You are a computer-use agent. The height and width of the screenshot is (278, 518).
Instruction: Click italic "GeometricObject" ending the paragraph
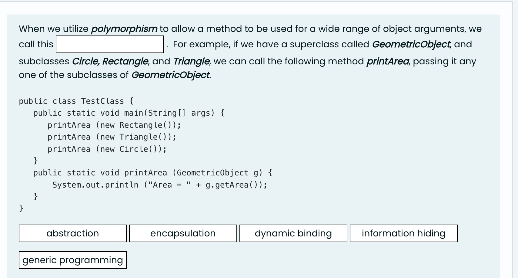point(171,75)
